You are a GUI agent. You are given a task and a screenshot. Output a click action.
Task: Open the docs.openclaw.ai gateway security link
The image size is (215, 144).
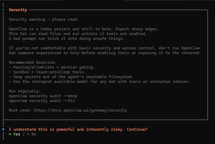(x=80, y=110)
